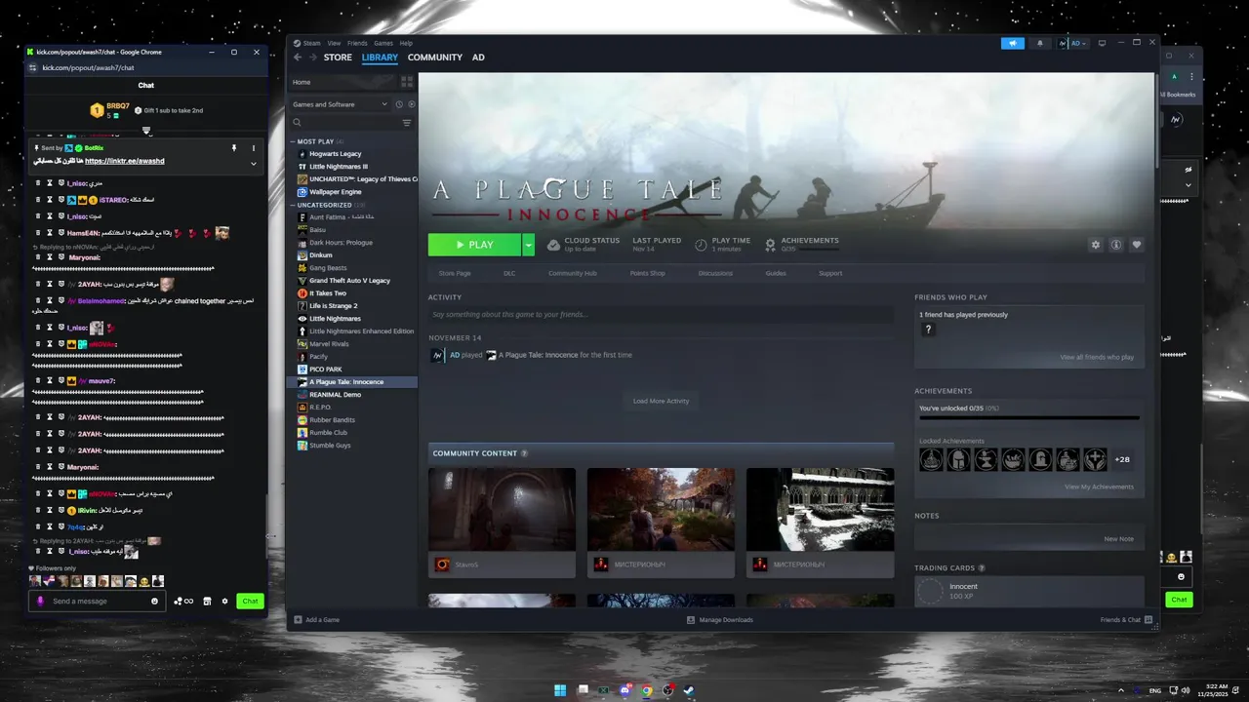Screen dimensions: 1249x702
Task: Toggle ready-to-play filter in library sidebar
Action: coord(411,104)
